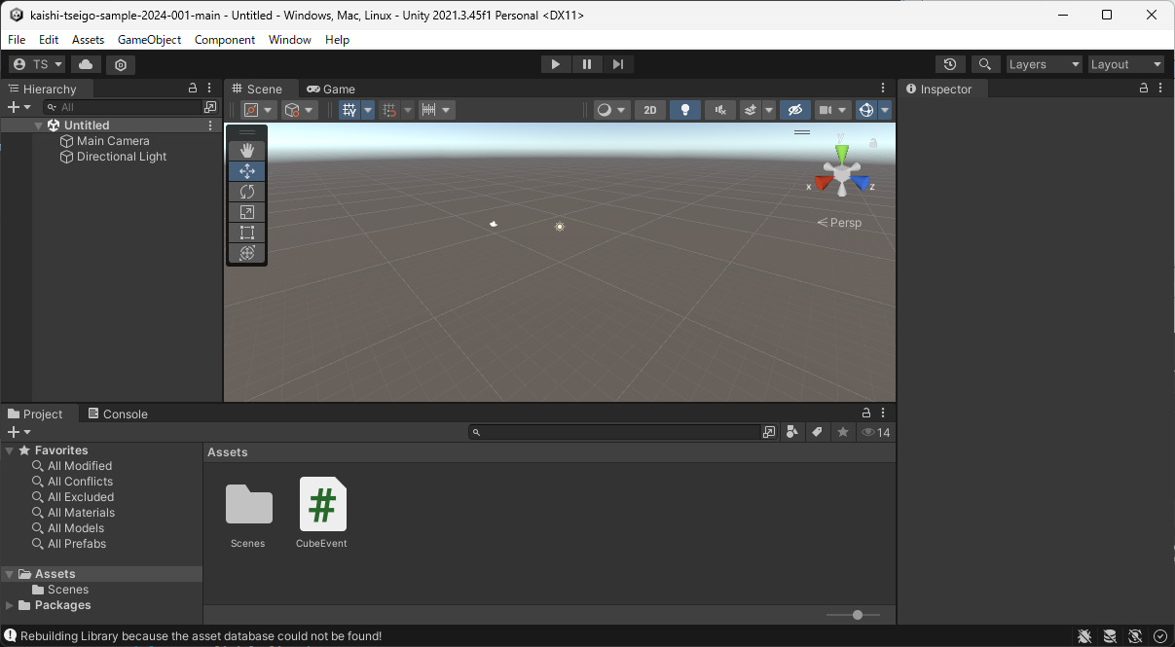Open debug mode bug icon in status bar
The image size is (1175, 647).
pyautogui.click(x=1084, y=636)
